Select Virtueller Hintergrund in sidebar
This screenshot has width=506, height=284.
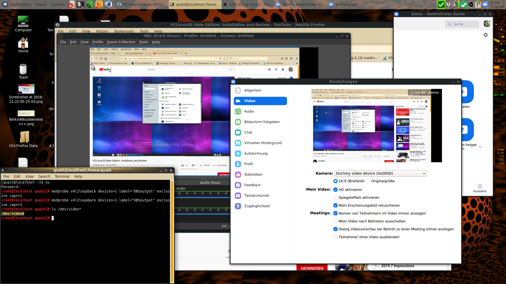(263, 143)
